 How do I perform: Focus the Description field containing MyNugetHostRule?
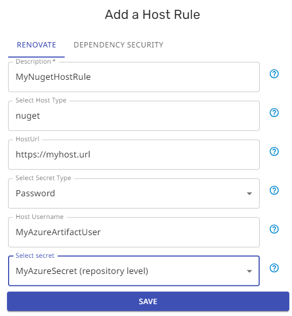(134, 77)
